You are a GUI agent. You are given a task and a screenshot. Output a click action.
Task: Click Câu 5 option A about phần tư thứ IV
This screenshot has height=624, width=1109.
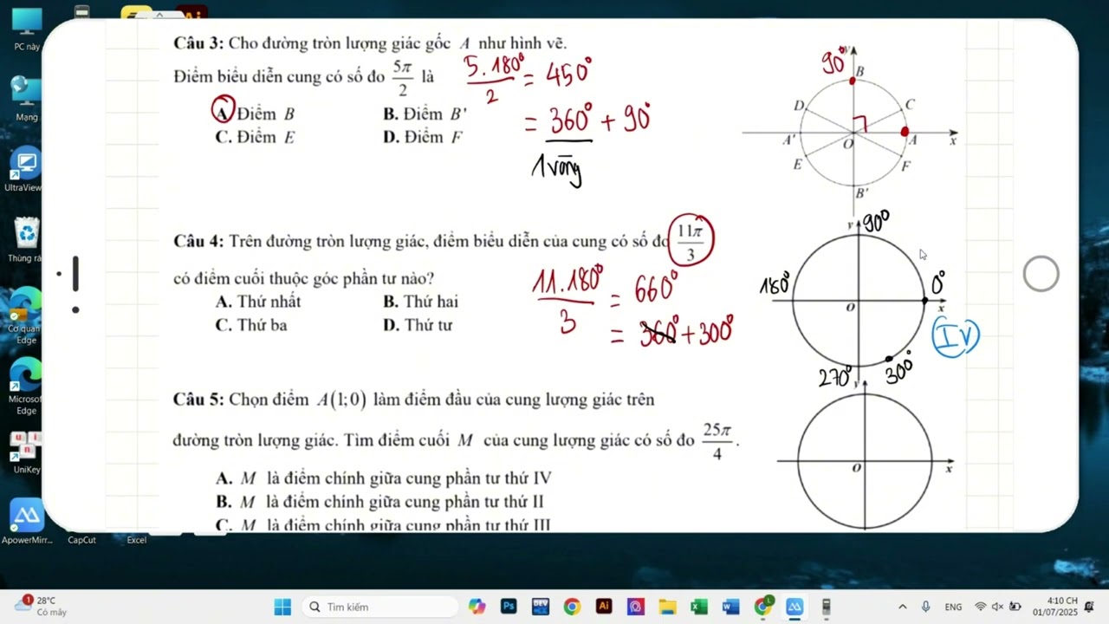[x=383, y=478]
